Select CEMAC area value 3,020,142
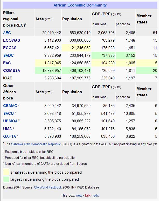Image resolution: width=160 pixels, height=201 pixels. pos(53,106)
